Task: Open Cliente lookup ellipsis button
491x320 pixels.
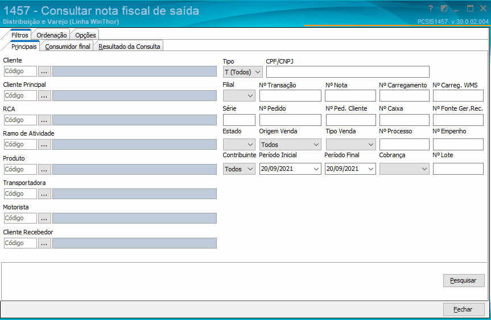Action: click(44, 71)
